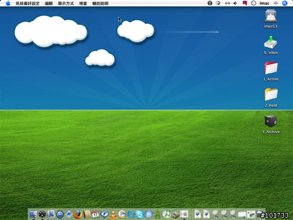Open the Apple menu
The image size is (293, 220).
click(8, 3)
